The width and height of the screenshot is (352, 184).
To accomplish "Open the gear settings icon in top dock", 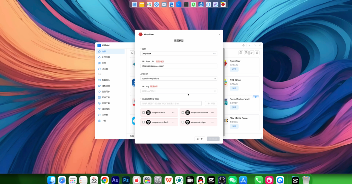I will (164, 4).
